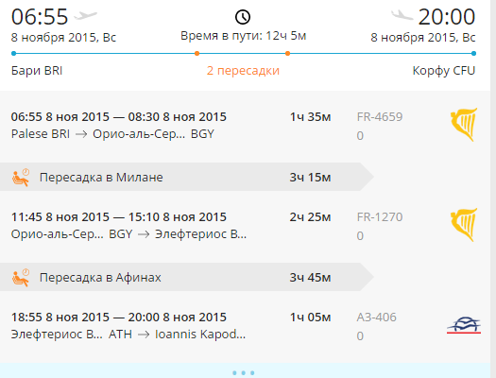Click the Ryanair harp logo for FR-1270
This screenshot has width=496, height=378.
pyautogui.click(x=464, y=225)
